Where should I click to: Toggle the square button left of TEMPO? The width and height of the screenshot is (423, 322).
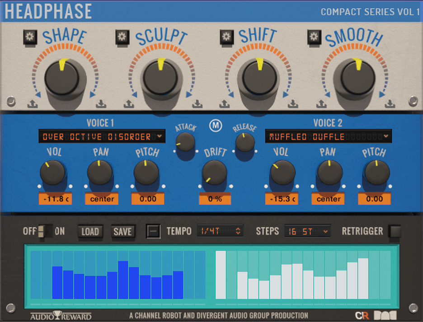(x=153, y=231)
